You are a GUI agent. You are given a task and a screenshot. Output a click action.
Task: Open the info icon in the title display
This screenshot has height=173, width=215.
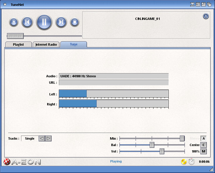[x=206, y=16]
